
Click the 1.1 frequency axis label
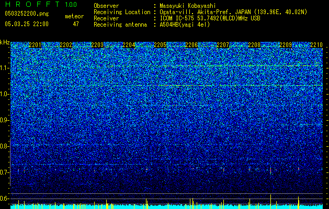(x=4, y=68)
